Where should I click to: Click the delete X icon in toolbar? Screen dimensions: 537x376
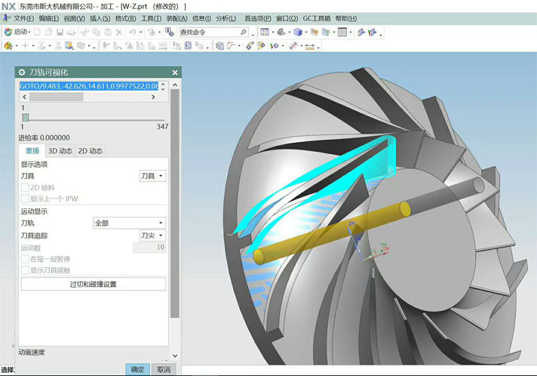coord(119,32)
